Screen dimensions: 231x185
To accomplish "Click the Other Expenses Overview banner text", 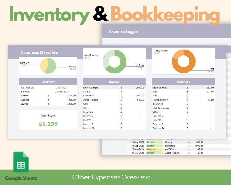I will coord(111,177).
